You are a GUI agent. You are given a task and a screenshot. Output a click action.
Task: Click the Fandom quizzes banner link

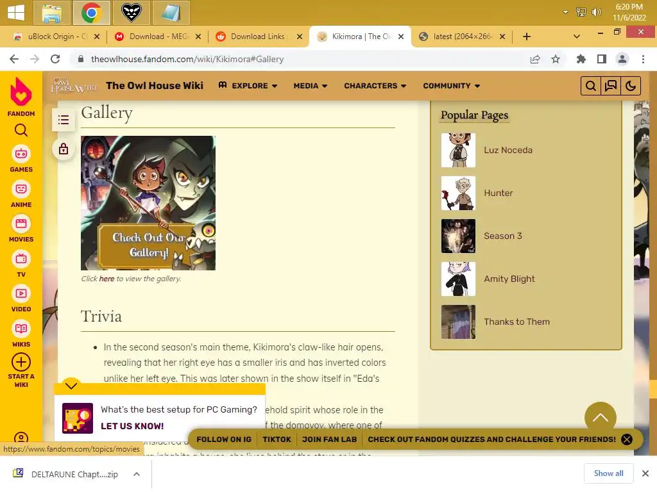point(491,439)
